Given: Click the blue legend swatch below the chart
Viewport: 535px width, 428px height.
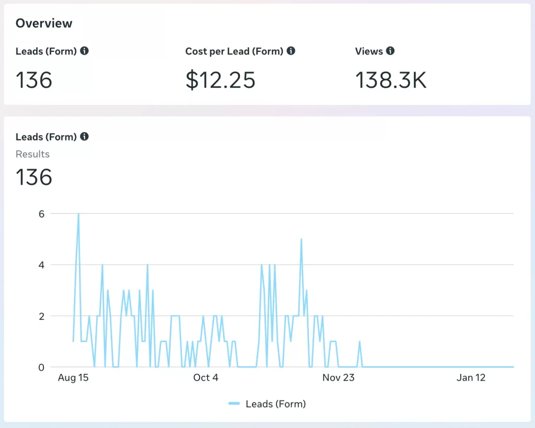Looking at the screenshot, I should 234,403.
